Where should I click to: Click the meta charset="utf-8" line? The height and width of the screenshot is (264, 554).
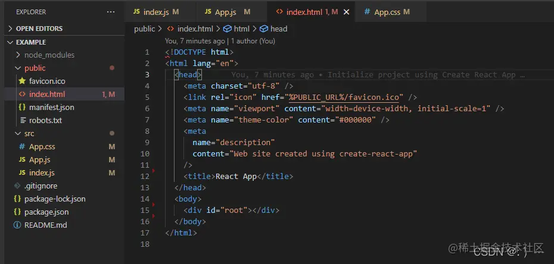click(238, 86)
